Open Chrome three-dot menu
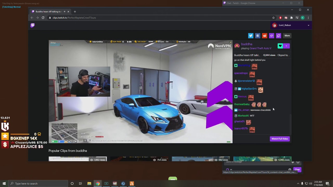333x187 pixels. [x=308, y=18]
